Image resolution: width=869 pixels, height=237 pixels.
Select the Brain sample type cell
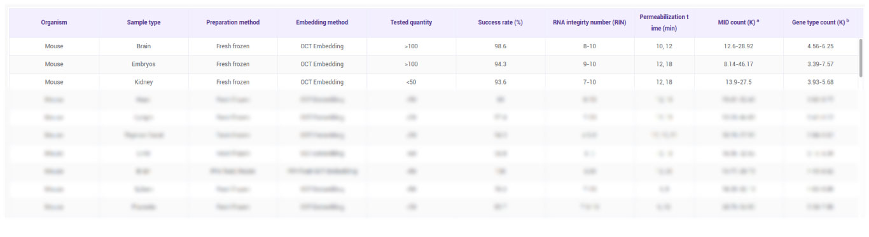pos(144,46)
